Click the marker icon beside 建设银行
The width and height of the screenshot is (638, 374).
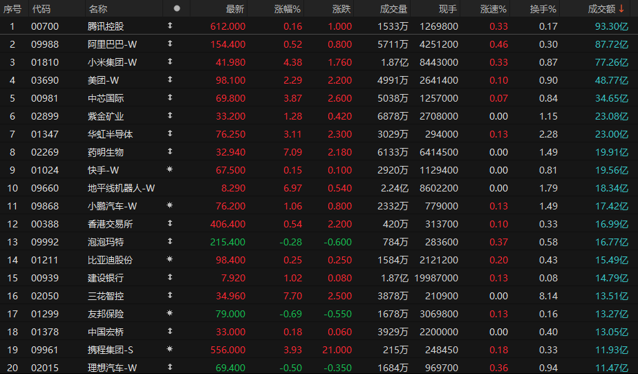(x=170, y=277)
